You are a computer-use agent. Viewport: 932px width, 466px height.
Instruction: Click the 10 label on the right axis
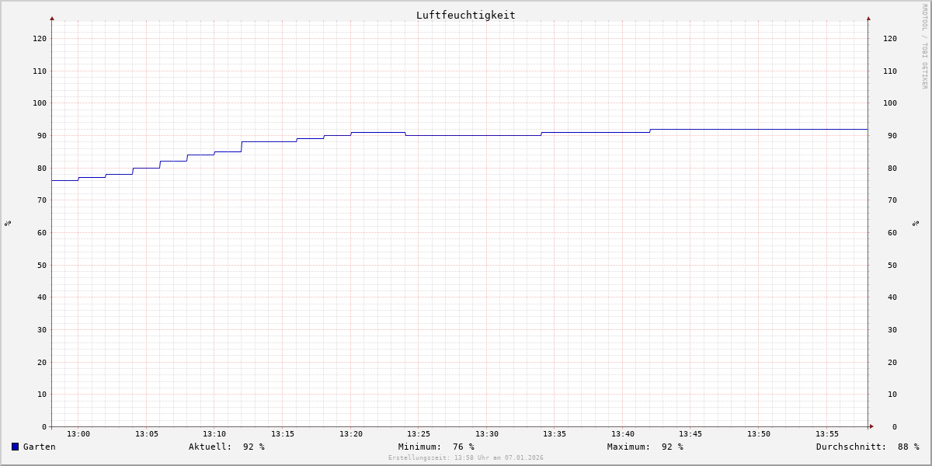892,395
